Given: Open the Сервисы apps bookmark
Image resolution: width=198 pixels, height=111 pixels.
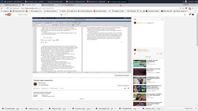Looking at the screenshot, I should click(5, 11).
